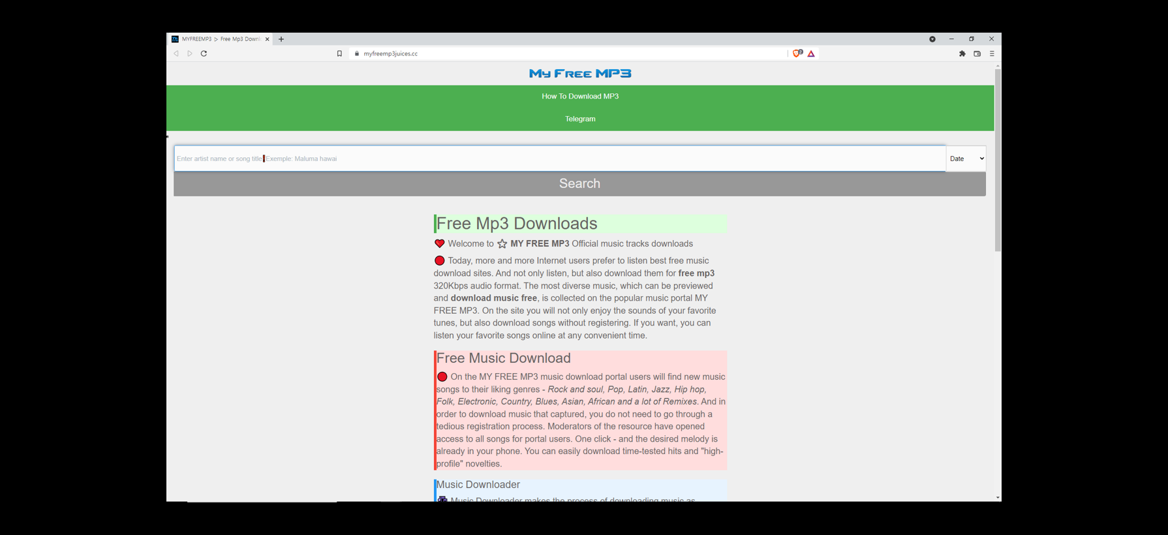Click the scrollbar up arrow
Screen dimensions: 1168x535
[998, 66]
